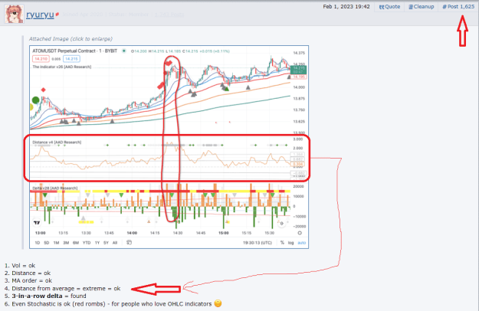
Task: Click the post date Feb 1, 2023 19:42
Action: (346, 7)
